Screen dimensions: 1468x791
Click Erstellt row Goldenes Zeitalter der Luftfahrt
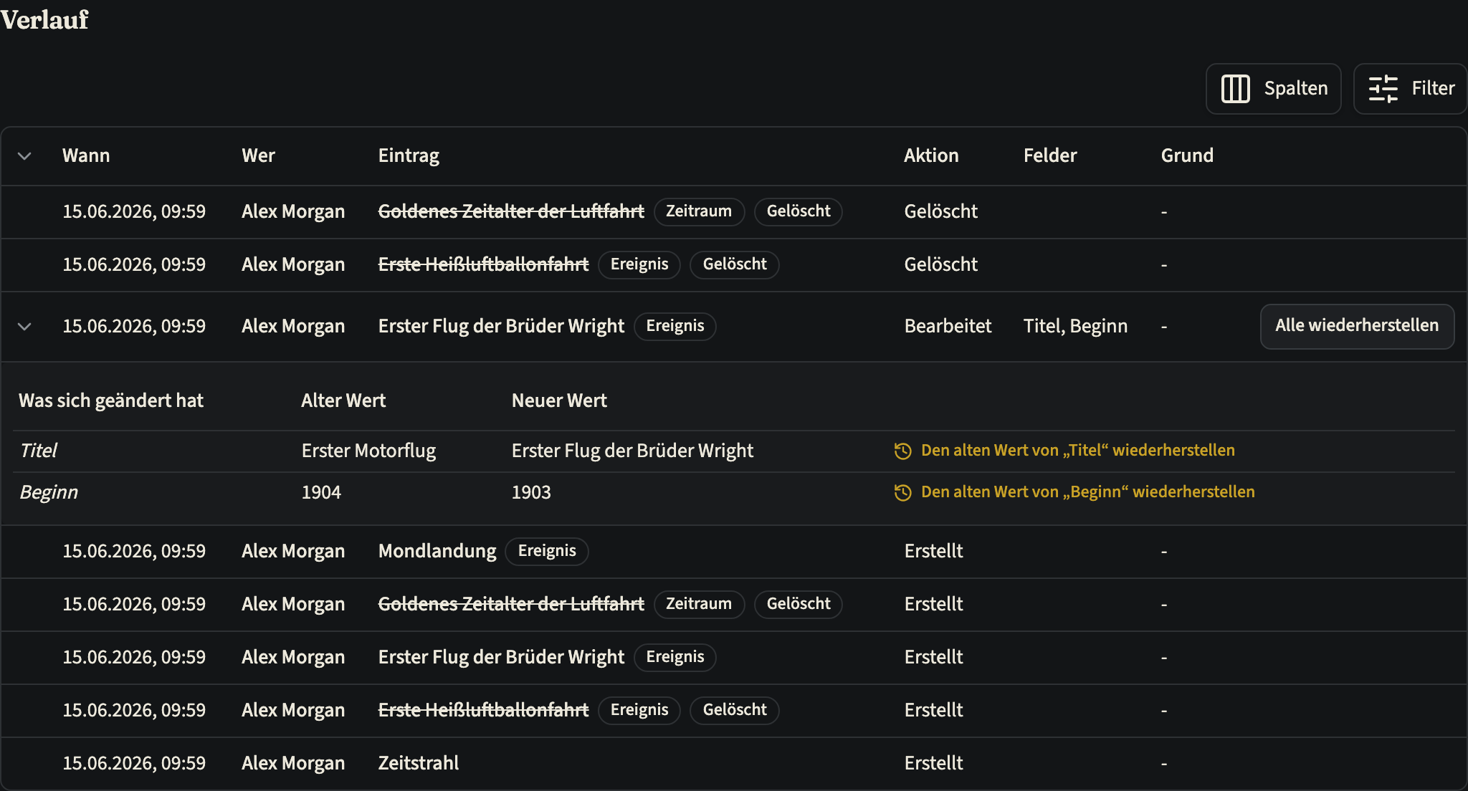pyautogui.click(x=511, y=604)
